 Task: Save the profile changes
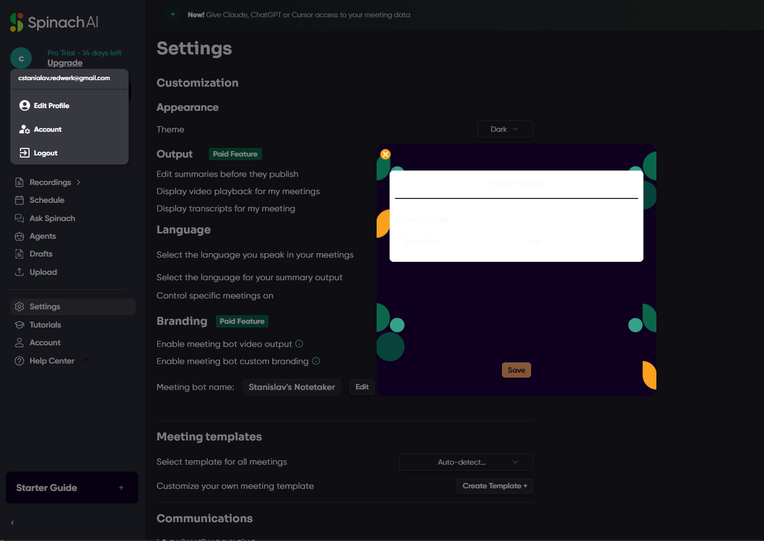click(x=517, y=370)
